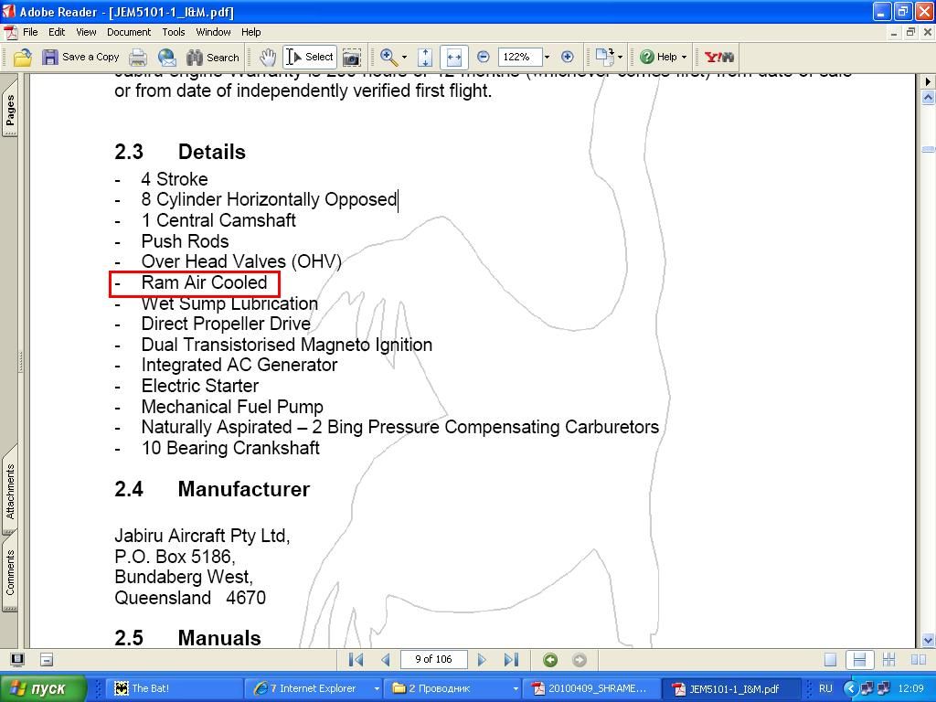Click the grey Next View button
936x702 pixels.
coord(579,660)
